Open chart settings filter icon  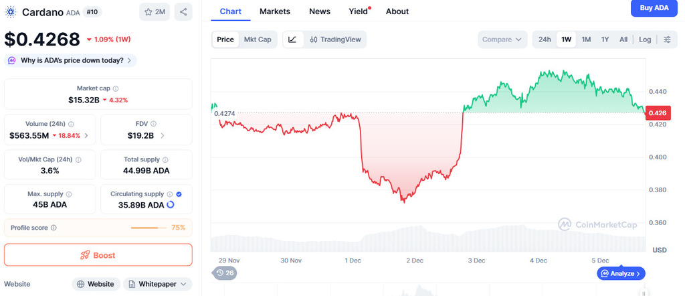(x=667, y=40)
